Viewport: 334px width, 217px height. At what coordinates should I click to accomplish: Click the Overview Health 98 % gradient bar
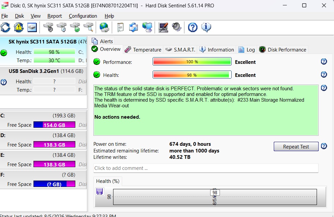click(192, 75)
